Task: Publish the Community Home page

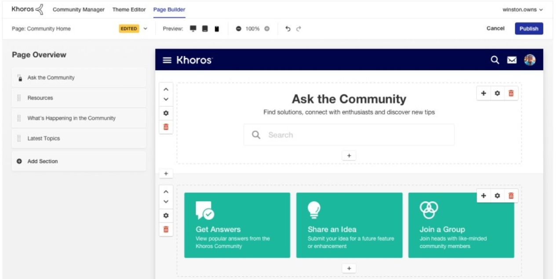Action: (529, 28)
